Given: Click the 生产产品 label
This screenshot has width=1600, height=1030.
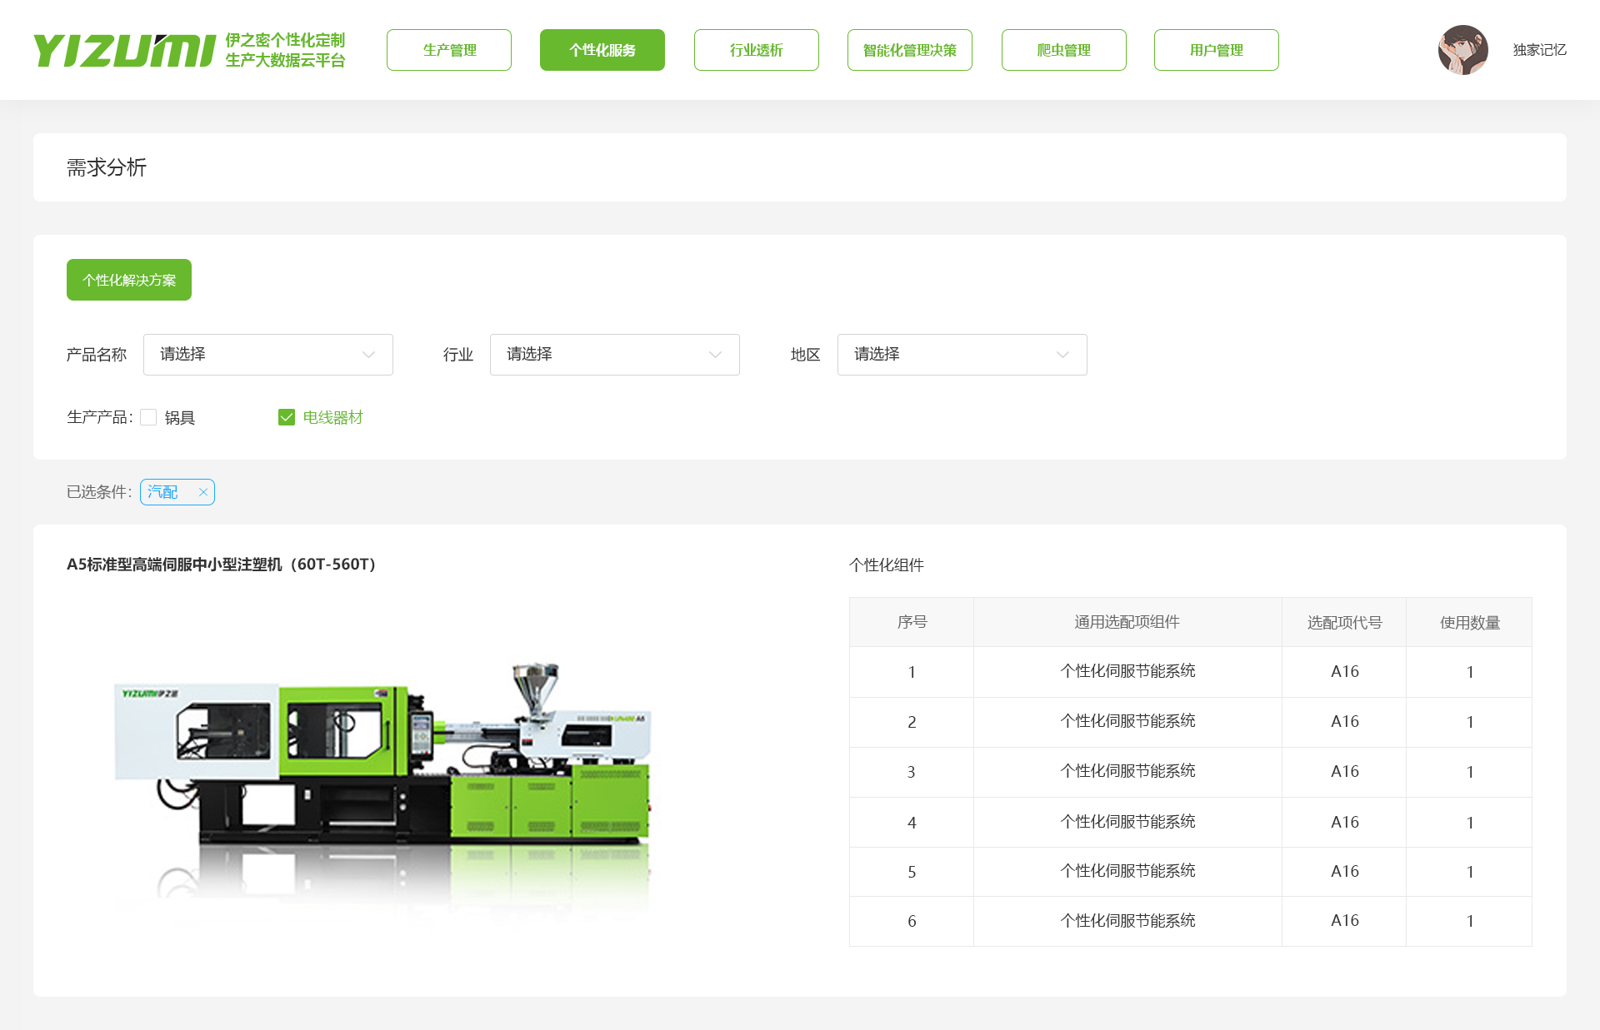Looking at the screenshot, I should pyautogui.click(x=100, y=417).
